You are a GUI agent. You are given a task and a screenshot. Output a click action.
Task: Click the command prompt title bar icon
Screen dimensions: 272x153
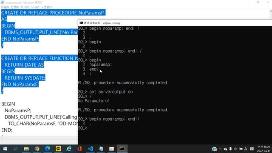[81, 23]
